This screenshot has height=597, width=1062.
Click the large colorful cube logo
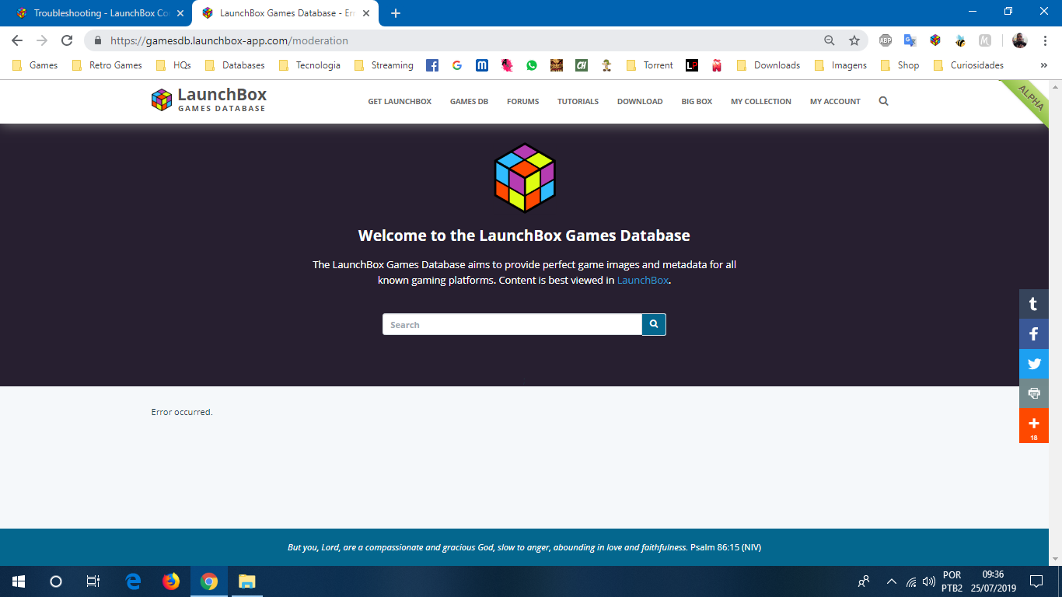click(525, 178)
